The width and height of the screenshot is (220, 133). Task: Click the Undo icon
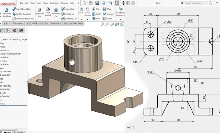(x=110, y=3)
